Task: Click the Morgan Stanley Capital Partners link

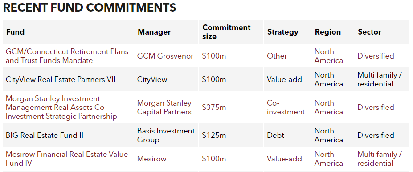Action: 164,107
